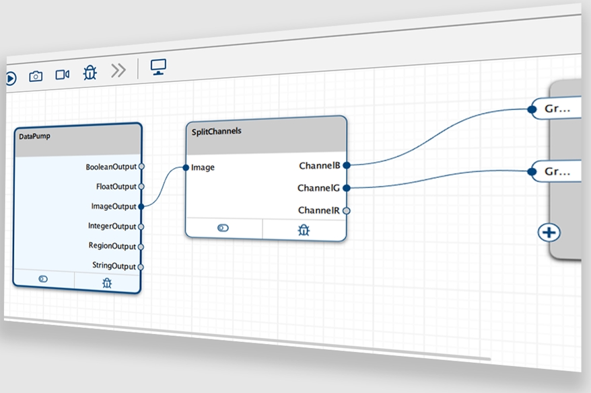Select the SplitChannels node title bar
The width and height of the screenshot is (591, 393).
click(266, 132)
